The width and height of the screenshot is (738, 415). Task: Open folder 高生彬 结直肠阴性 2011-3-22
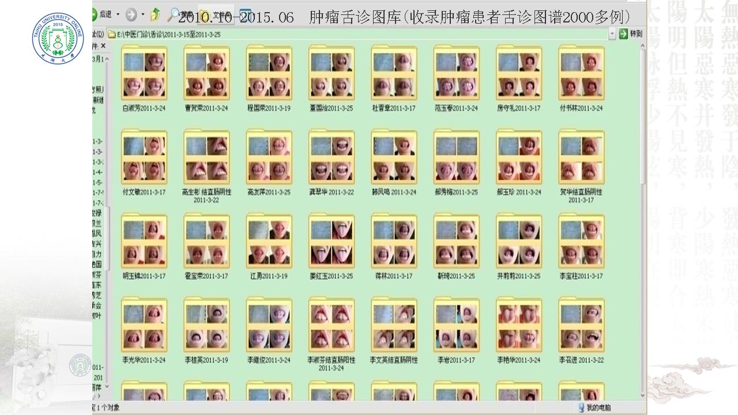click(x=206, y=158)
